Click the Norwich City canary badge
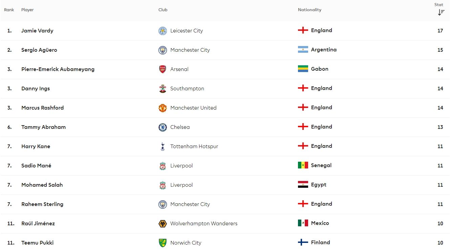This screenshot has height=251, width=450. [x=163, y=243]
